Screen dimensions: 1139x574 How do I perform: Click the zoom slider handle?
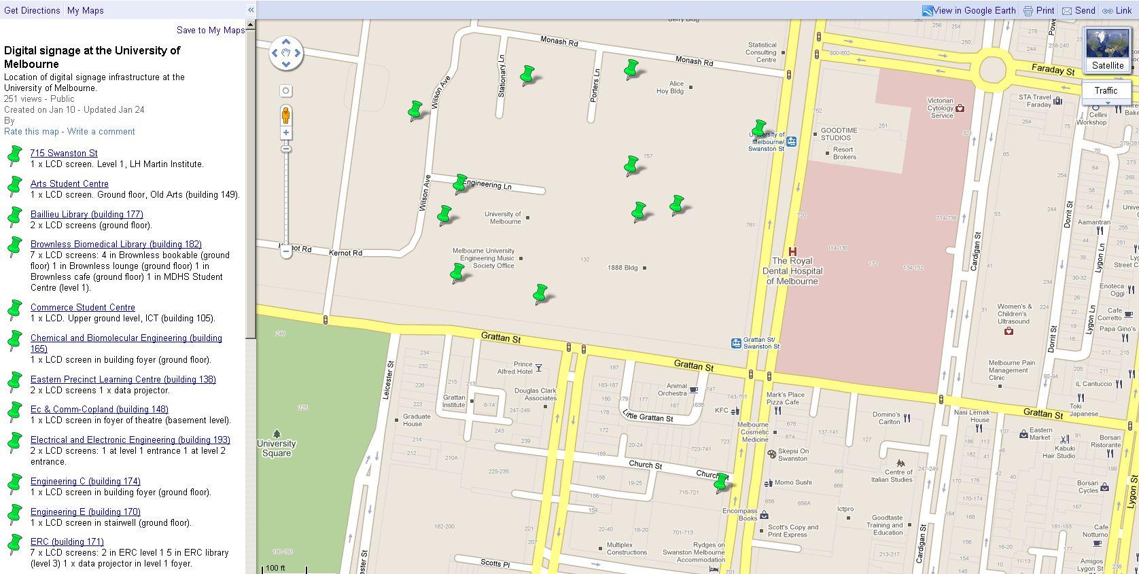tap(286, 149)
